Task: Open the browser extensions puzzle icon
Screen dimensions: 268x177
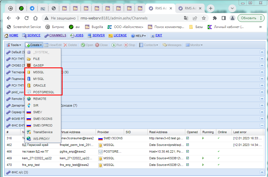Action: tap(215, 18)
